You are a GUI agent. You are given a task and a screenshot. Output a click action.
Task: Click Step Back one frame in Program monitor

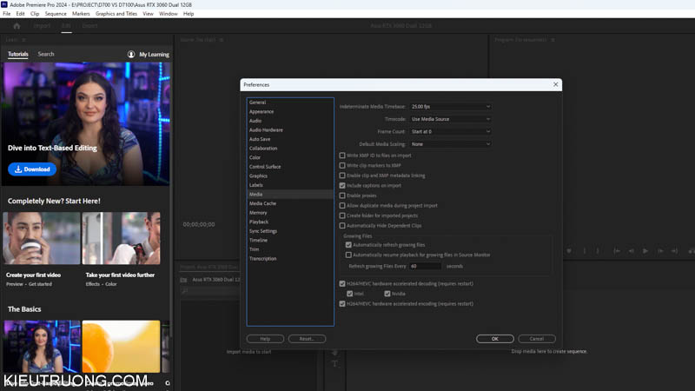tap(632, 251)
